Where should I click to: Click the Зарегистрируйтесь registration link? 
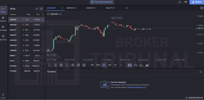tap(137, 87)
